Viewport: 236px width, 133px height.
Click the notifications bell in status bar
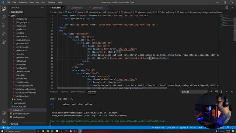(x=233, y=127)
